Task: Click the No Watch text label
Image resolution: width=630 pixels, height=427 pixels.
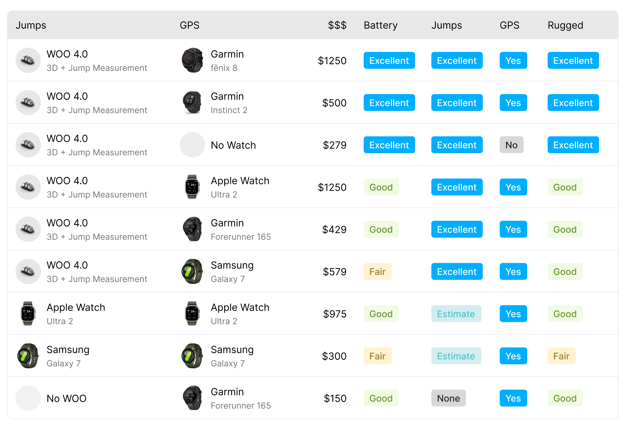Action: (233, 145)
